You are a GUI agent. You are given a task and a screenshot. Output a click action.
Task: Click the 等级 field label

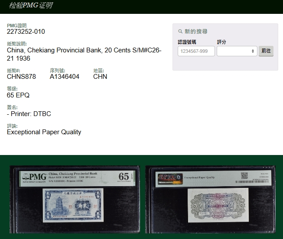pyautogui.click(x=12, y=89)
